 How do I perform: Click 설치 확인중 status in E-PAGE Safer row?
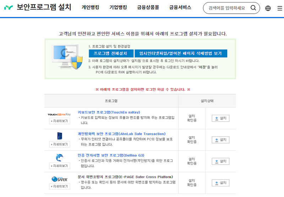(192, 182)
